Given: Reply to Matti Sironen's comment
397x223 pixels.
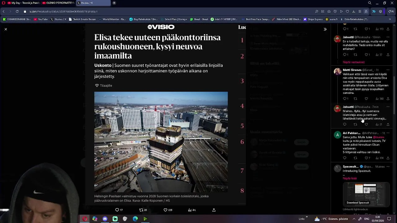Looking at the screenshot, I should 346,99.
